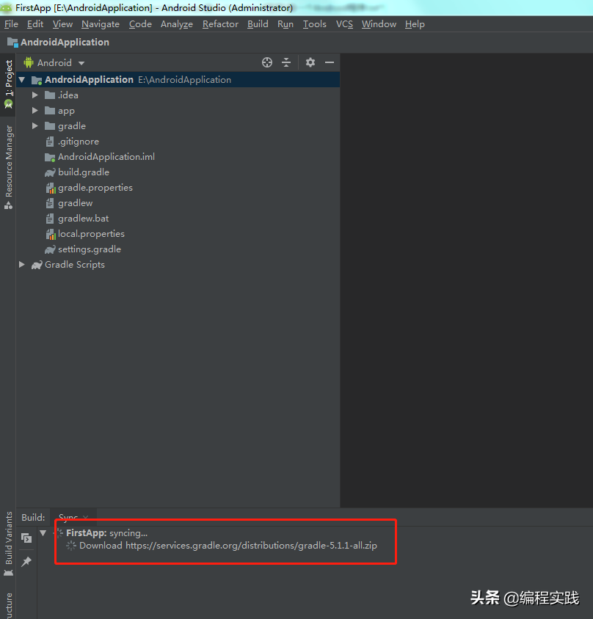Open the Refactor menu
Screen dimensions: 593x619
point(220,24)
